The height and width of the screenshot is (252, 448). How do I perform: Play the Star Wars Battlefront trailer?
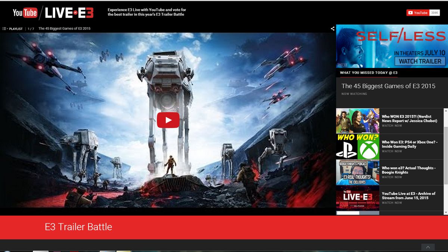point(168,120)
